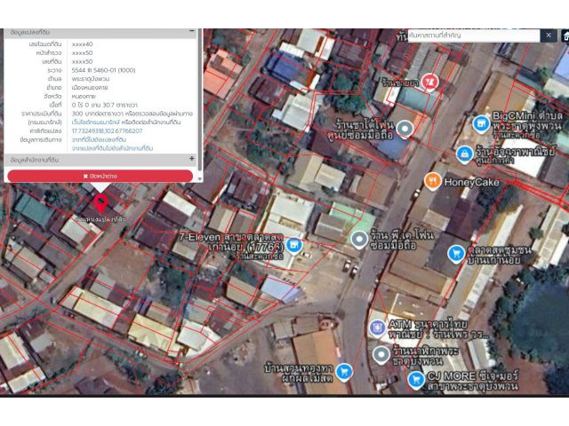Click the blue shopping bag store marker
The image size is (569, 426).
tap(464, 154)
